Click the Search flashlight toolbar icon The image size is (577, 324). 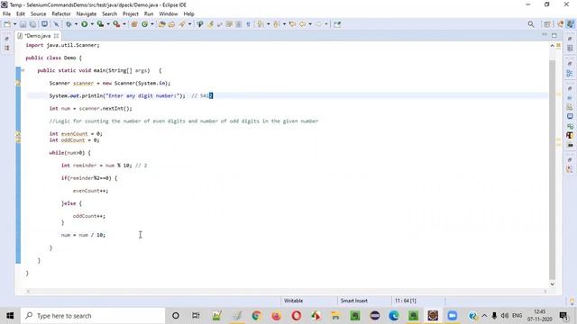point(182,24)
